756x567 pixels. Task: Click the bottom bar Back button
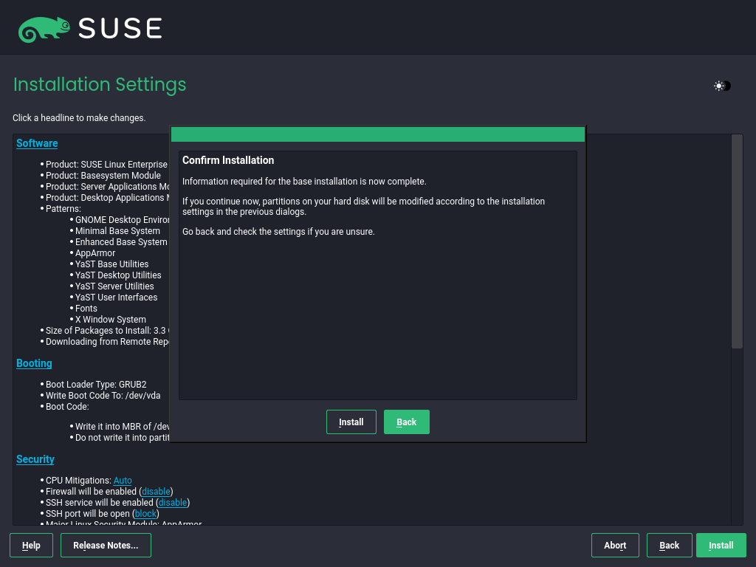click(x=669, y=546)
